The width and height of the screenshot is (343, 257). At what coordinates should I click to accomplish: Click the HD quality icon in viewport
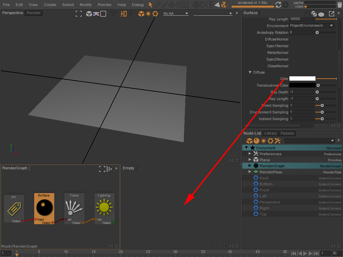(124, 14)
